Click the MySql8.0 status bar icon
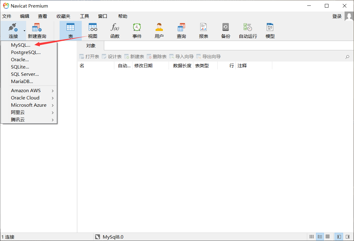 click(x=97, y=237)
